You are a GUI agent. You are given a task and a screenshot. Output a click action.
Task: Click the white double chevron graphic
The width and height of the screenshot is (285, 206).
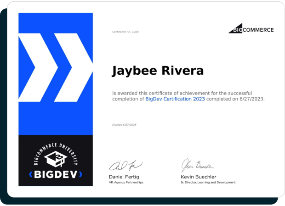[56, 67]
